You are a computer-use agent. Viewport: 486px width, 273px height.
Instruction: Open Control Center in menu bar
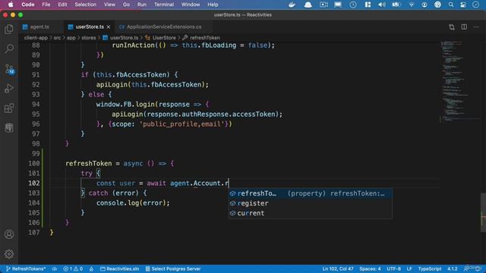pos(463,5)
